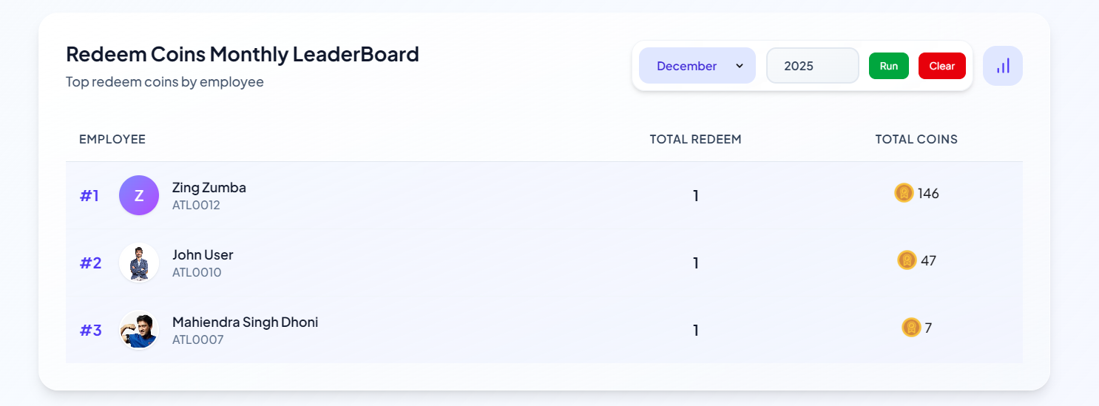The image size is (1099, 406).
Task: Click the #1 rank badge
Action: [89, 196]
